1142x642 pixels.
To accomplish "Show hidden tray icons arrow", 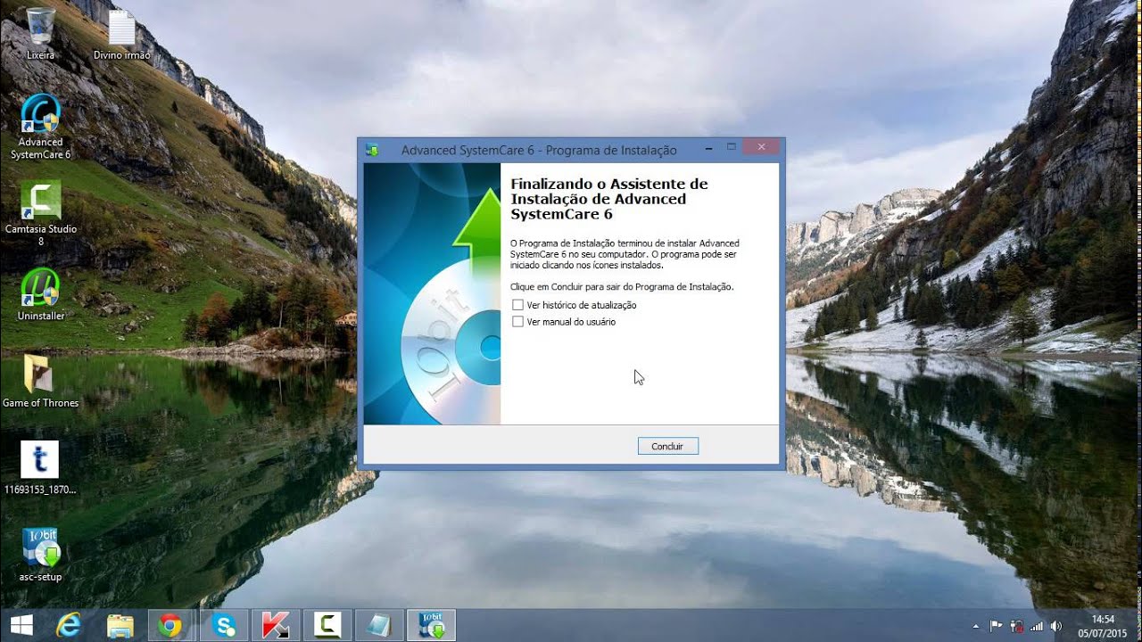I will (975, 626).
